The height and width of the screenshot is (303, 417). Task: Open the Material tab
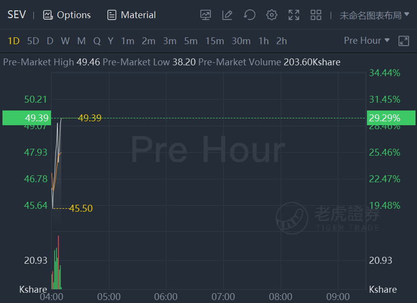point(131,15)
